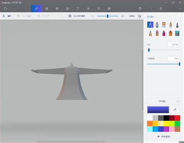Image resolution: width=184 pixels, height=143 pixels.
Task: Pick the dark red color swatch
Action: [x=172, y=118]
